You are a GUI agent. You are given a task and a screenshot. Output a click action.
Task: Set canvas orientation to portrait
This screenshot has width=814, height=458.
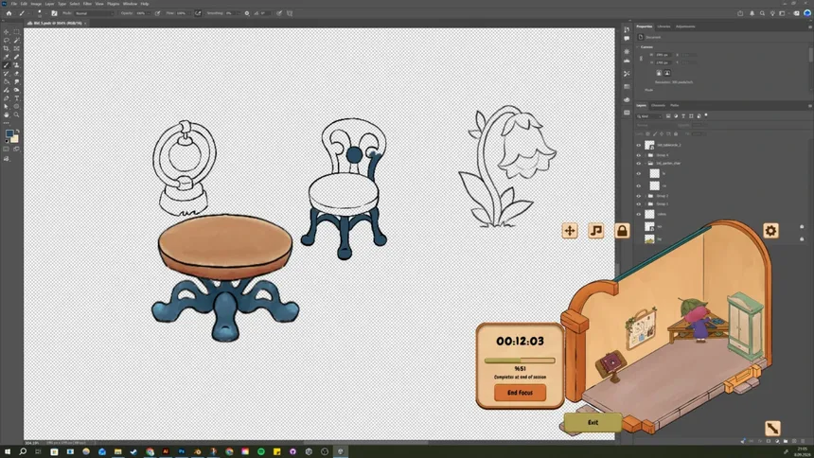tap(659, 73)
